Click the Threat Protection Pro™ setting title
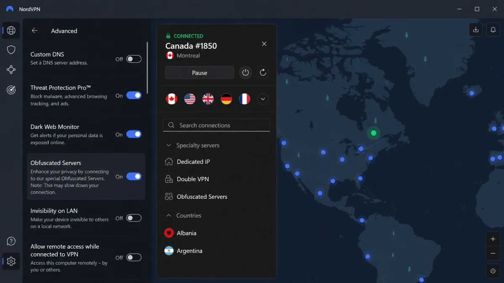504x283 pixels. tap(60, 88)
